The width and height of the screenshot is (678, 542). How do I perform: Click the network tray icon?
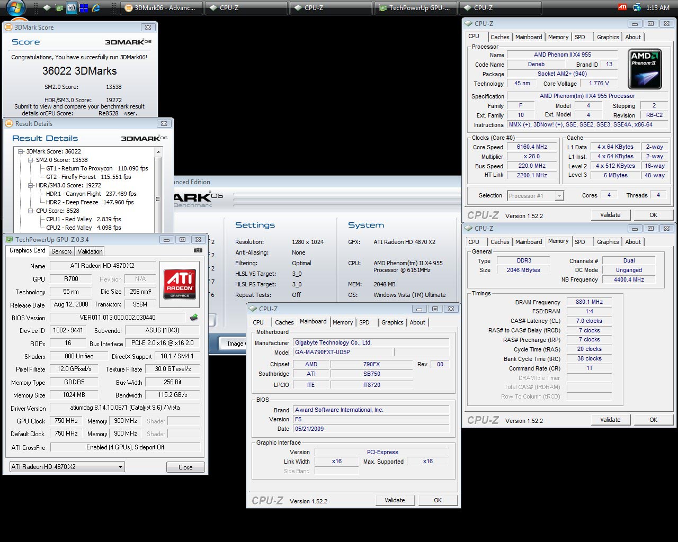tap(636, 7)
